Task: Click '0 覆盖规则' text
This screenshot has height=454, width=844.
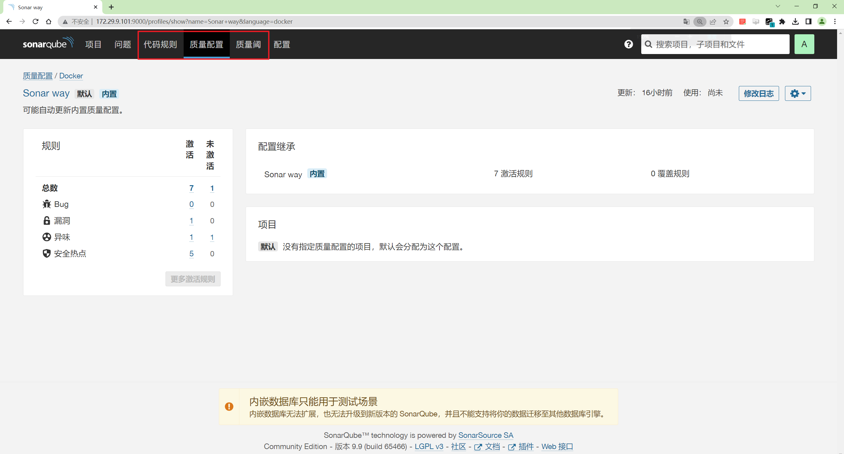Action: tap(670, 174)
